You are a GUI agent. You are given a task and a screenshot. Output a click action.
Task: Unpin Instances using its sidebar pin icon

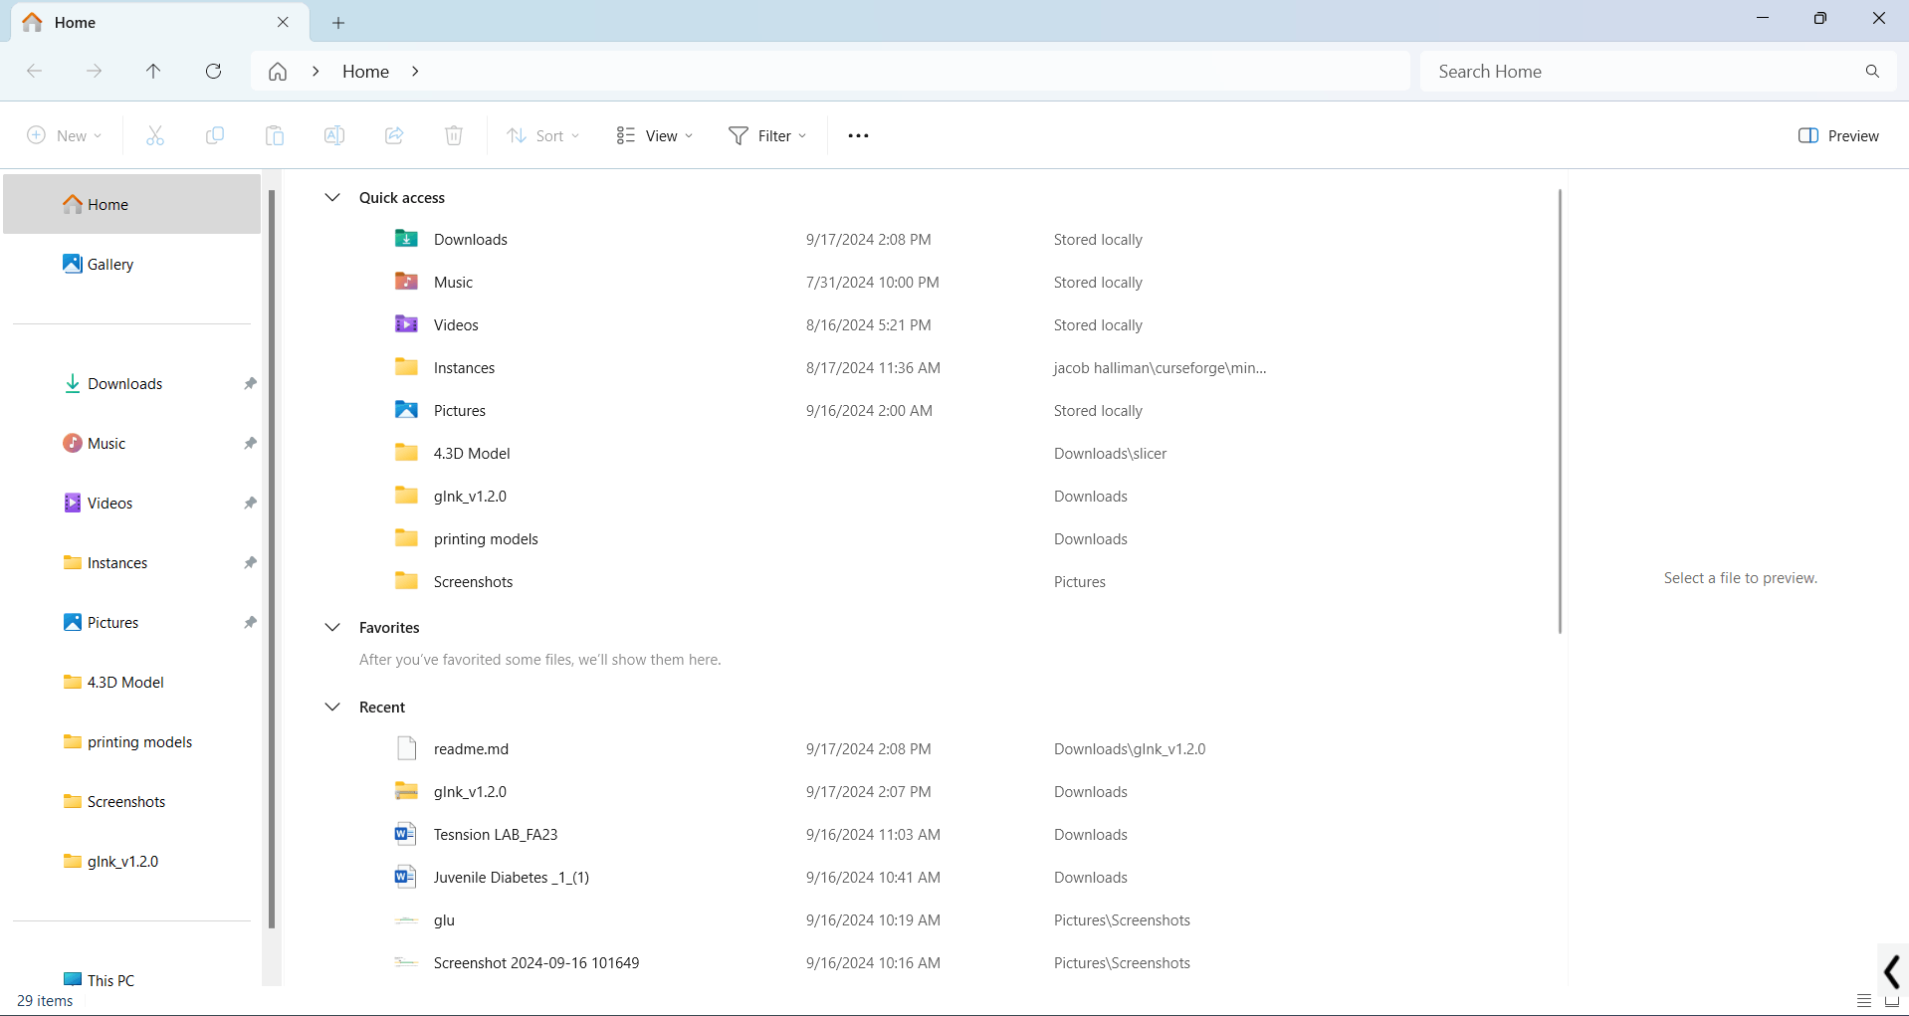[x=250, y=562]
